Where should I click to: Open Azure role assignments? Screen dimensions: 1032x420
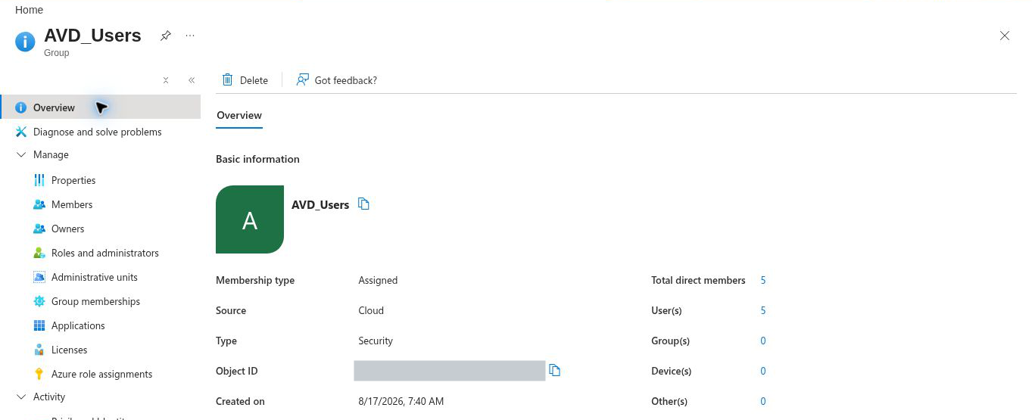[x=101, y=374]
